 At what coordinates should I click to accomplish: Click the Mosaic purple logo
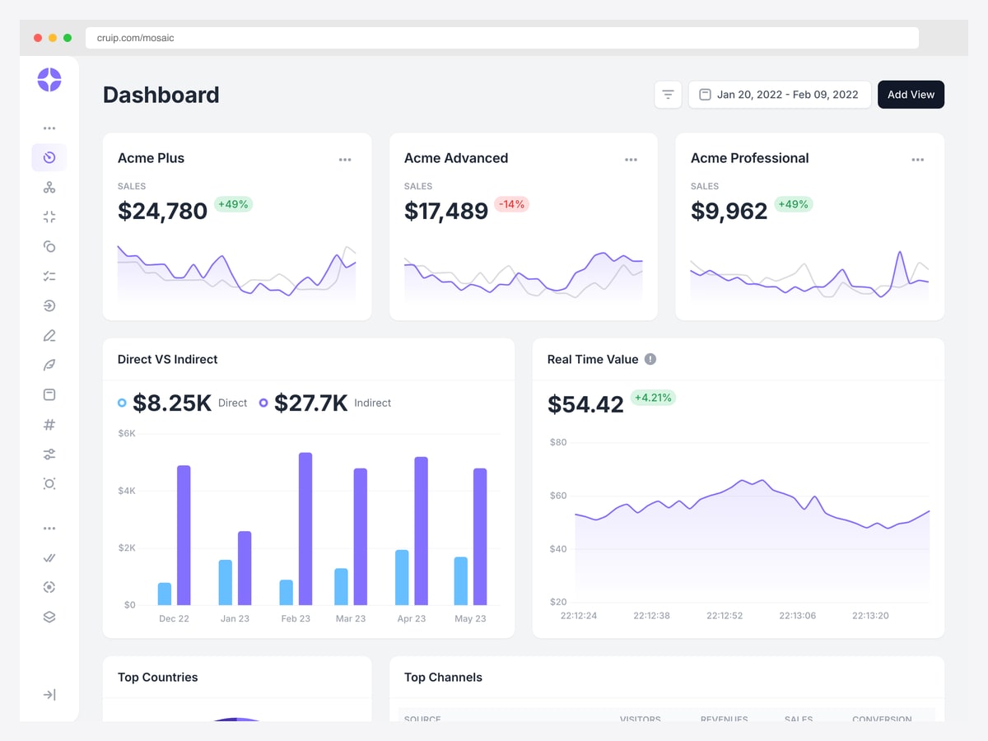(49, 80)
